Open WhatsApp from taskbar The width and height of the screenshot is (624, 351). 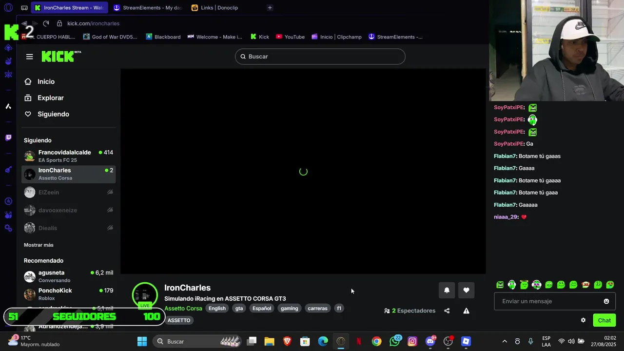[394, 341]
